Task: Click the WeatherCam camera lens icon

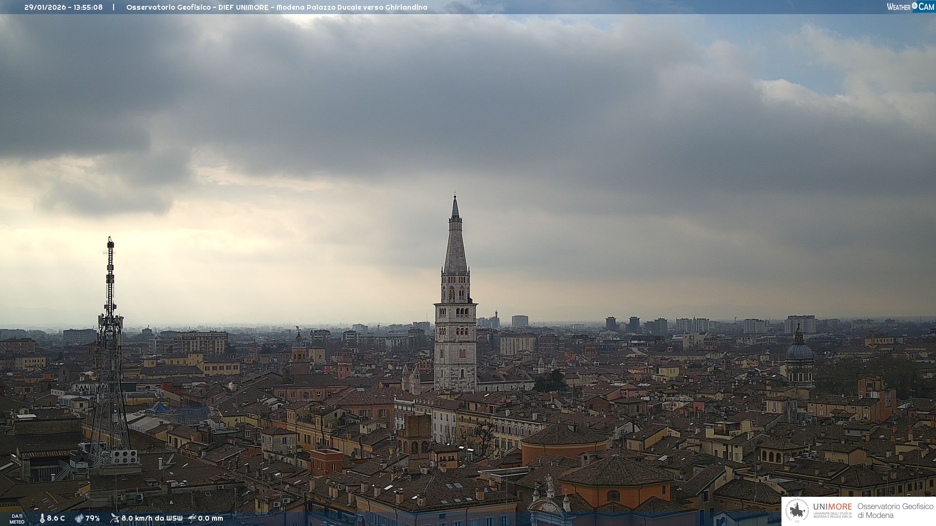Action: (915, 6)
